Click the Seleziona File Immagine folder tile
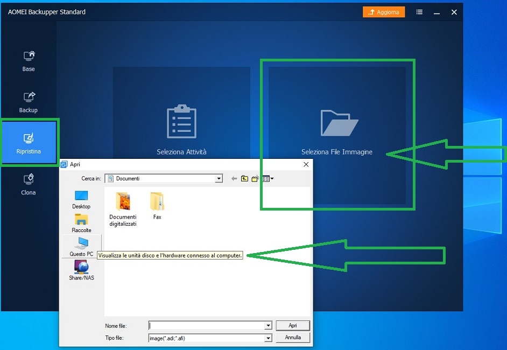Image resolution: width=507 pixels, height=350 pixels. click(x=337, y=135)
